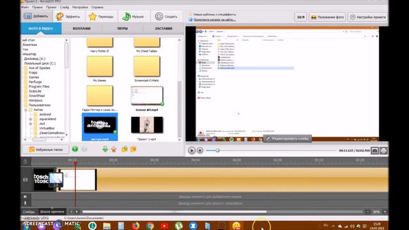Switch to Слайды view
The image size is (409, 230).
tap(29, 211)
